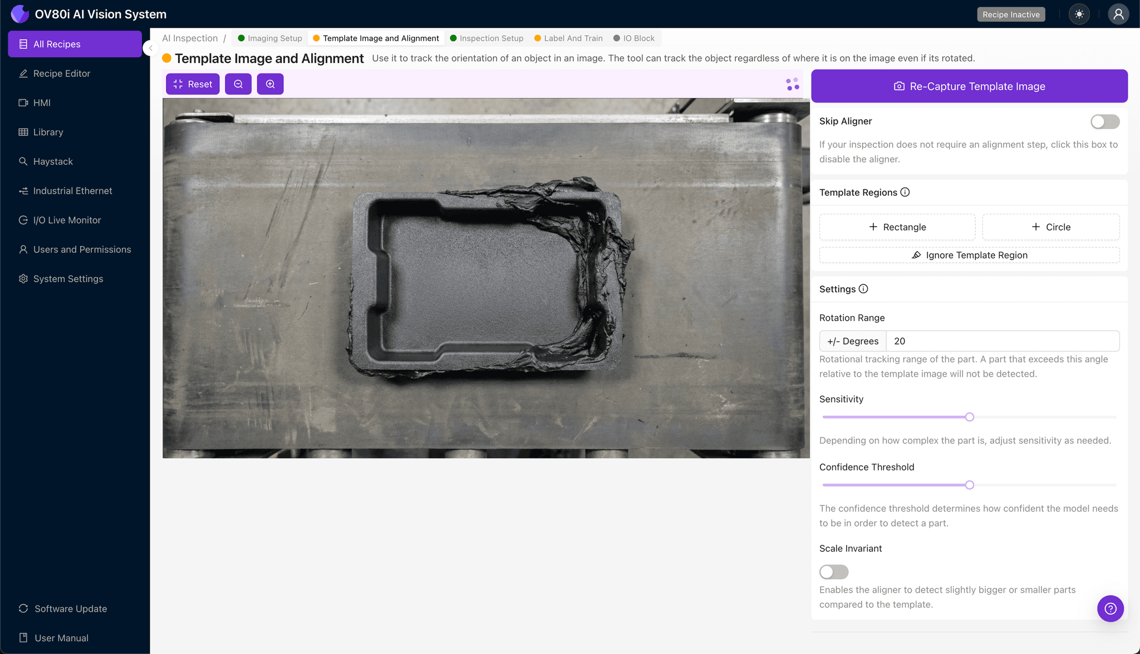Viewport: 1140px width, 654px height.
Task: Turn on the Scale Invariant toggle
Action: (833, 572)
